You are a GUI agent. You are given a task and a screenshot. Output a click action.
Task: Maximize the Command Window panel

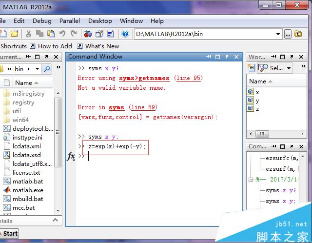[218, 57]
